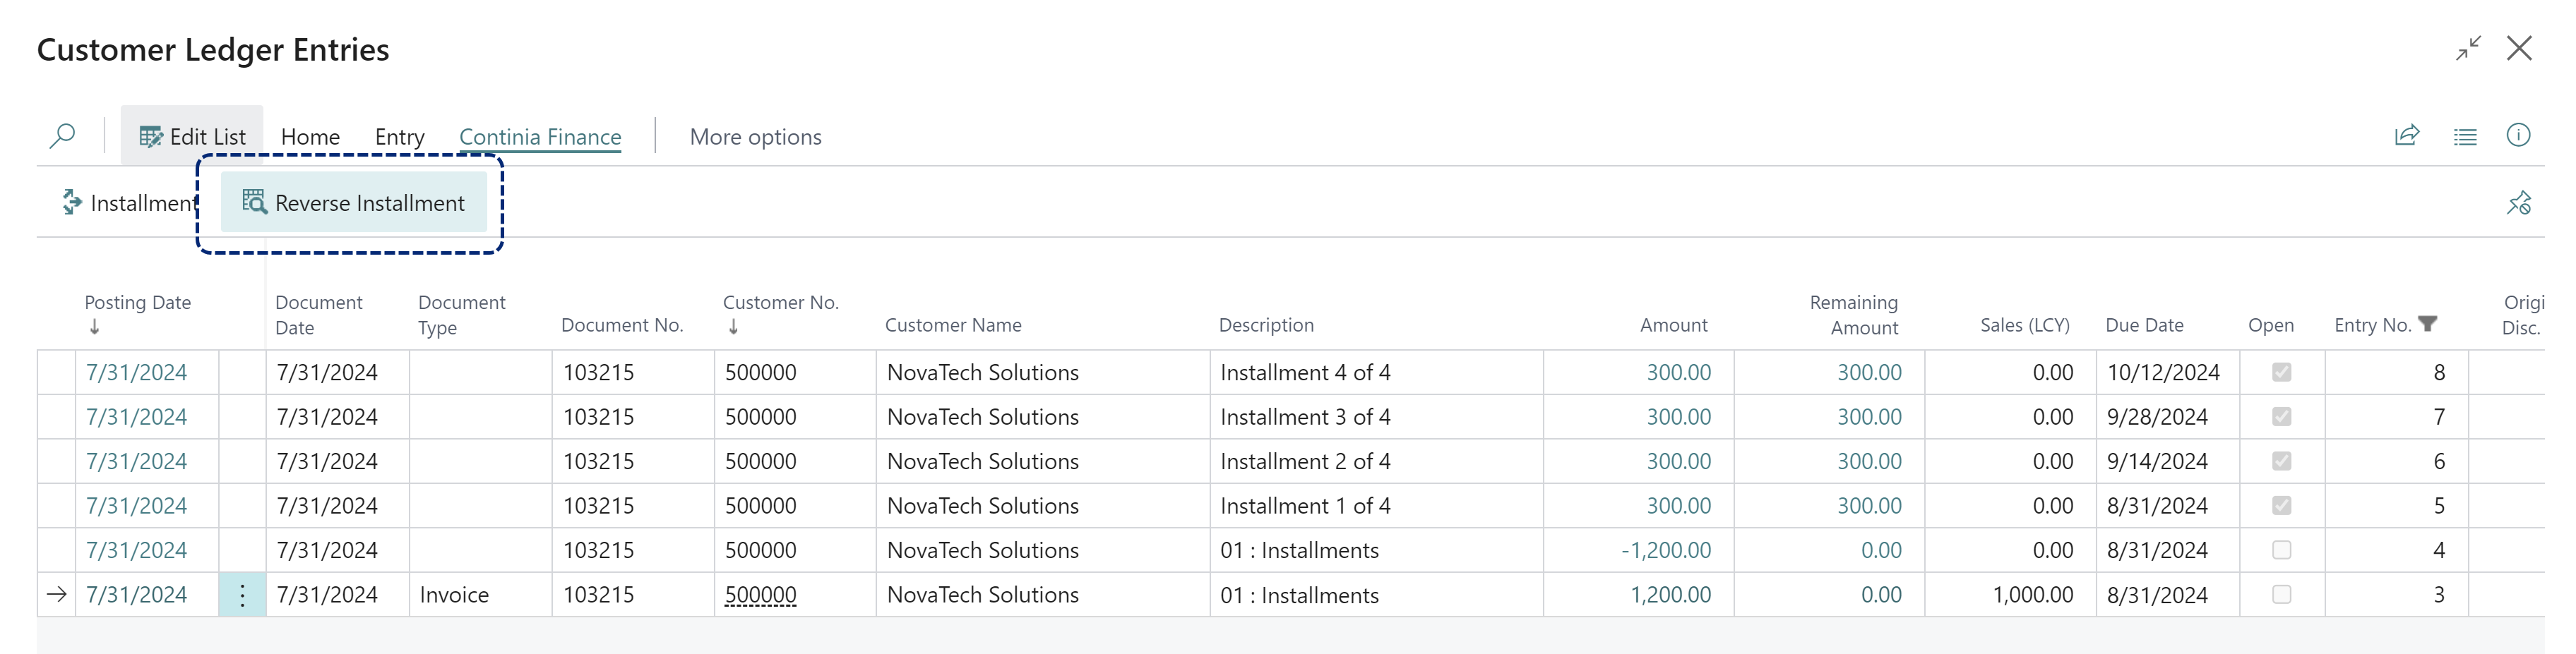
Task: Open the search magnifier icon
Action: tap(62, 135)
